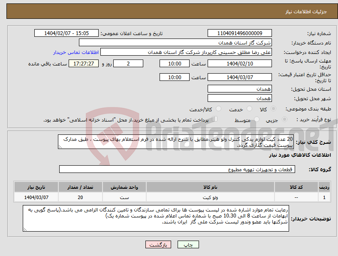This screenshot has width=338, height=256.
Task: Click the announcement date field 1404/02/07 - 15:05
Action: click(66, 33)
